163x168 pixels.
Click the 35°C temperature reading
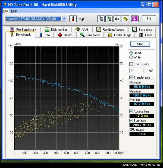pos(81,19)
